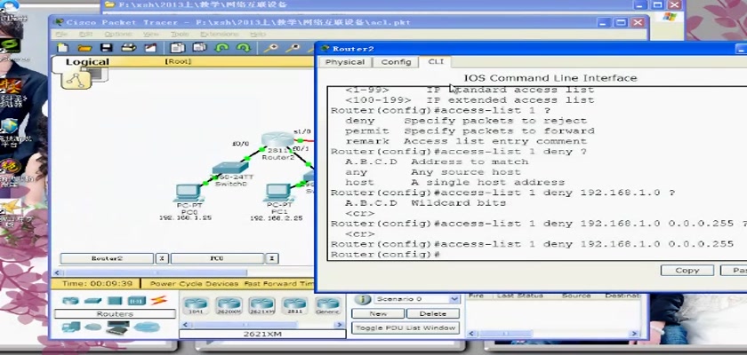This screenshot has width=747, height=355.
Task: Select the Hubs device category icon
Action: tap(115, 300)
